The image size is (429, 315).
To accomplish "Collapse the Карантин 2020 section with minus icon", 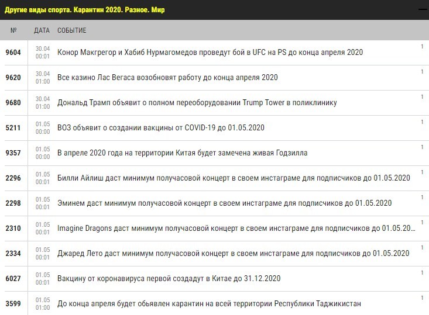I will coord(421,9).
